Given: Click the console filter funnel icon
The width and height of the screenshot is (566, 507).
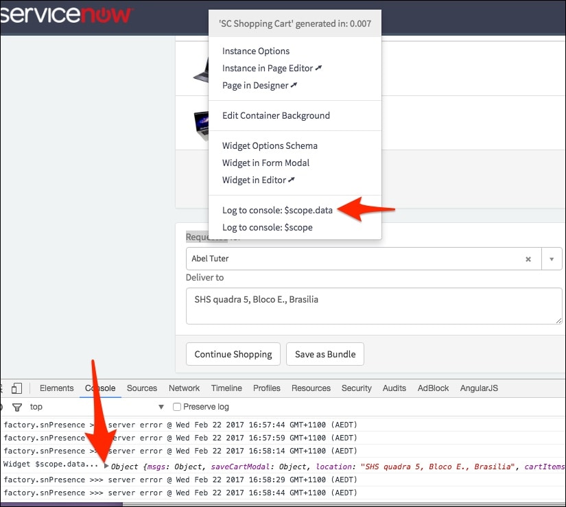Looking at the screenshot, I should click(17, 406).
